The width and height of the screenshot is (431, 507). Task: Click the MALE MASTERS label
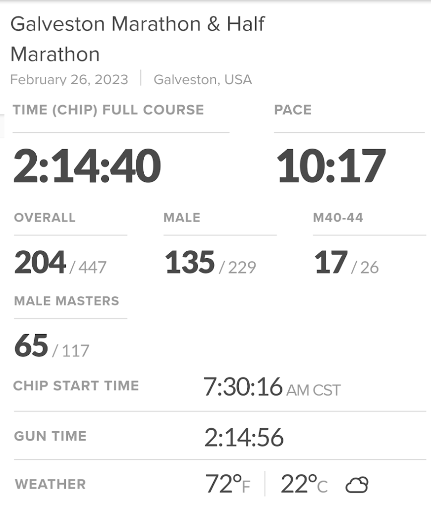coord(67,301)
